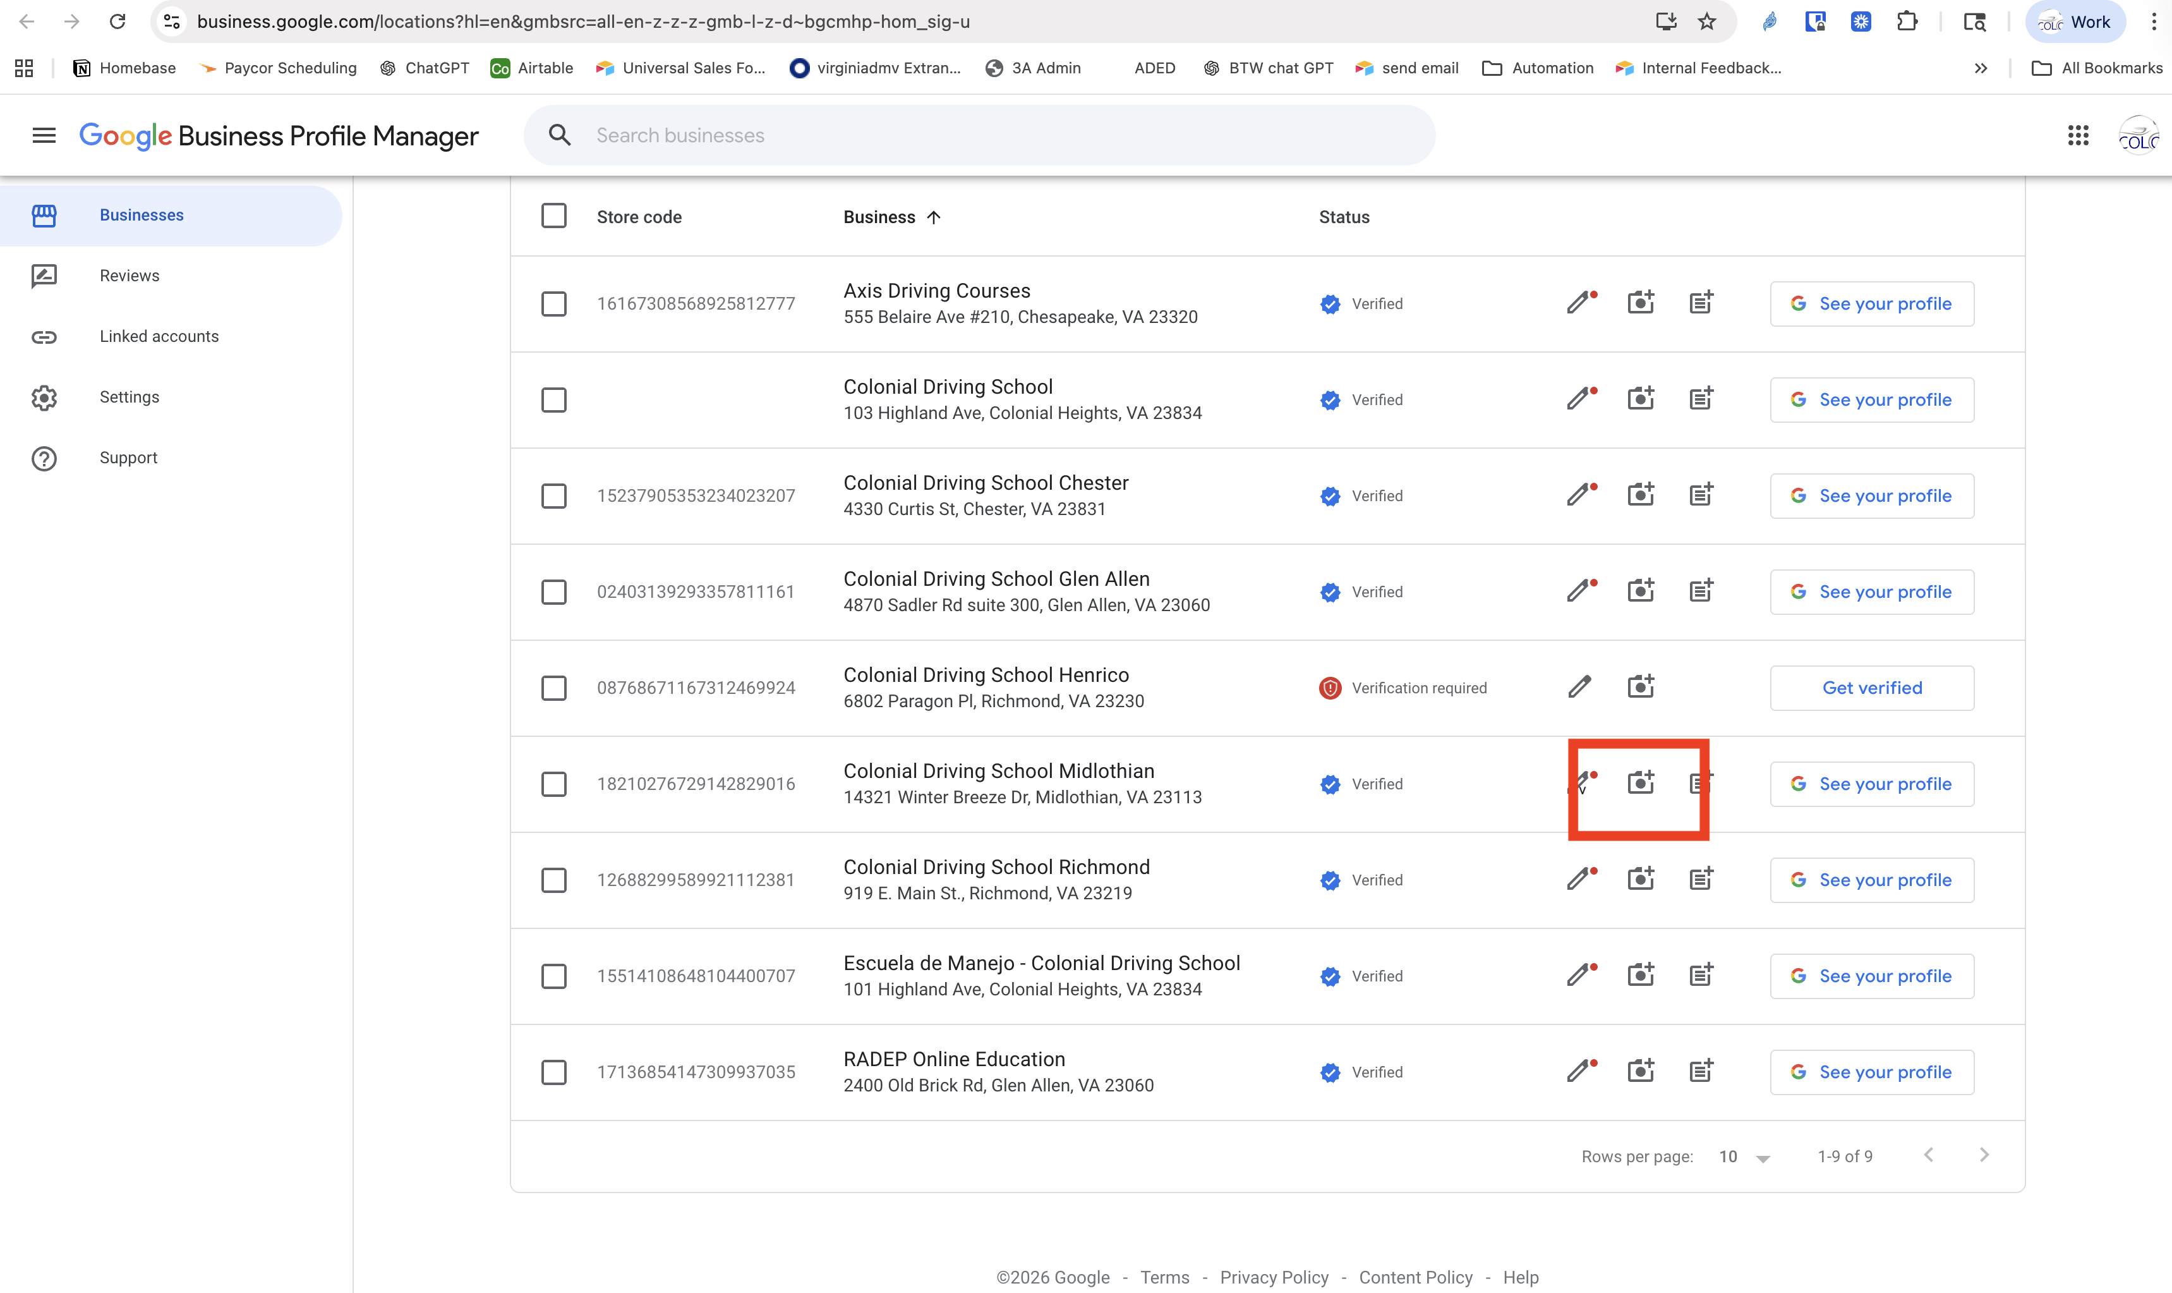Open the Rows per page dropdown

pos(1744,1156)
